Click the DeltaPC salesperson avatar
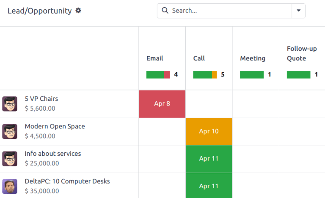The height and width of the screenshot is (198, 325). point(10,186)
